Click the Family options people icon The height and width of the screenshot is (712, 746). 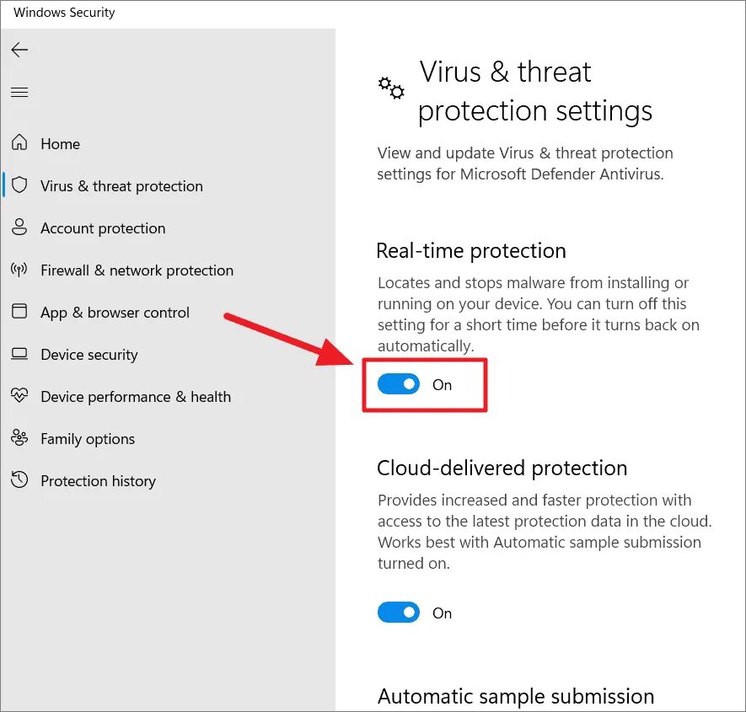tap(19, 438)
